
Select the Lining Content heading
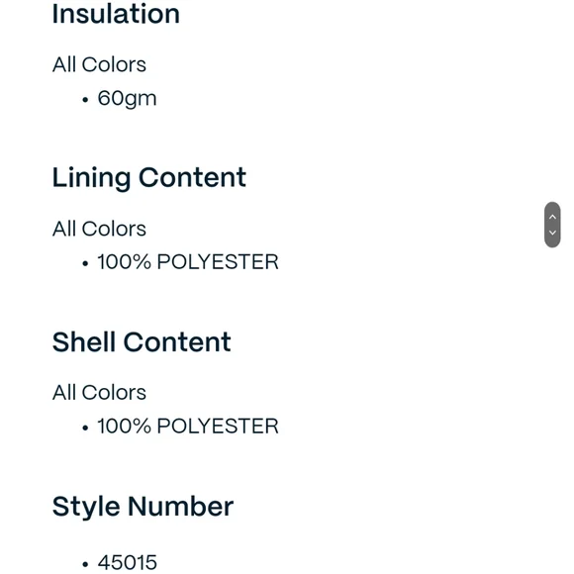pos(149,178)
